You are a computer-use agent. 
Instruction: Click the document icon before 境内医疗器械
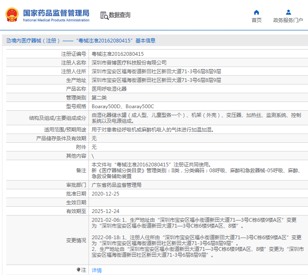click(8, 41)
